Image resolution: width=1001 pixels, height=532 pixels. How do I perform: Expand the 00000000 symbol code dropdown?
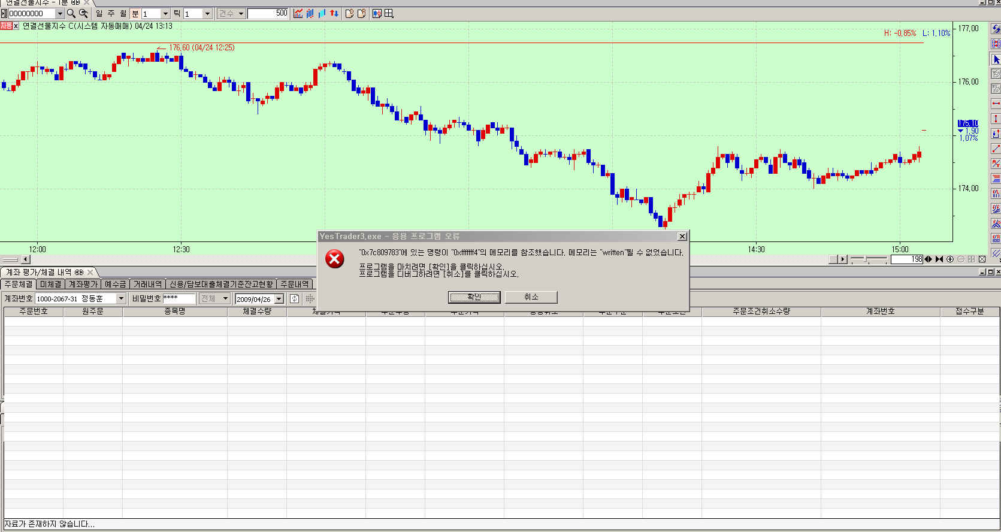point(59,13)
